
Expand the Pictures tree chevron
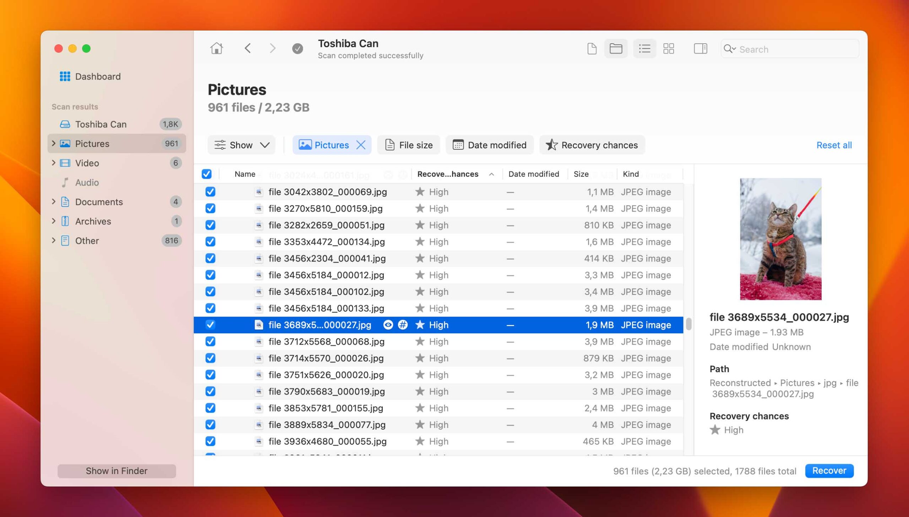54,143
